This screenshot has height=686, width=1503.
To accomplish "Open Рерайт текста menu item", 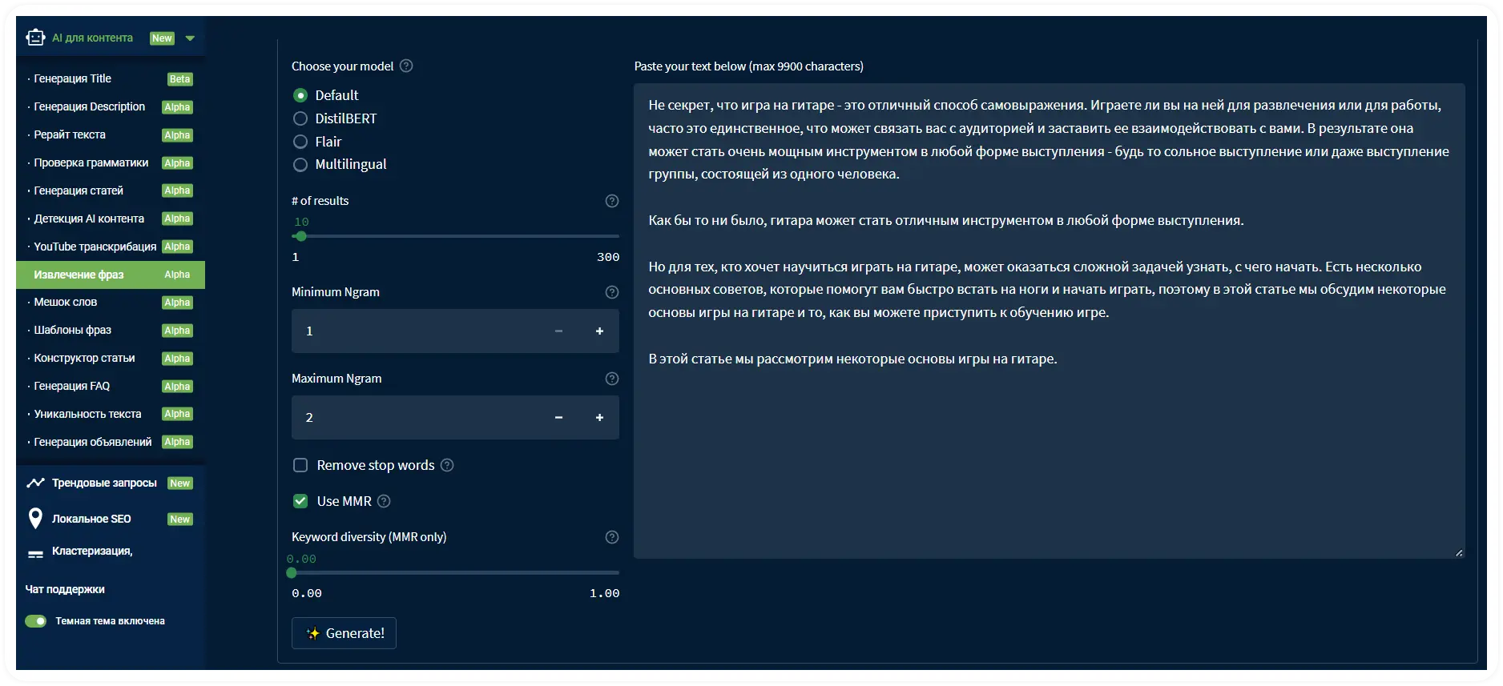I will click(111, 134).
